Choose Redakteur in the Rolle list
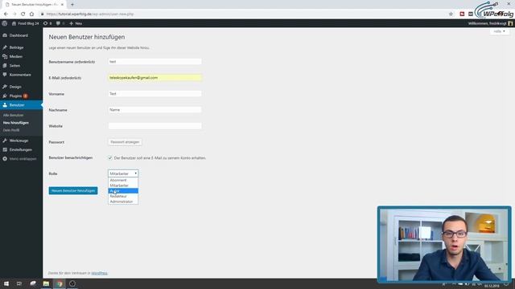This screenshot has height=289, width=515. coord(123,196)
